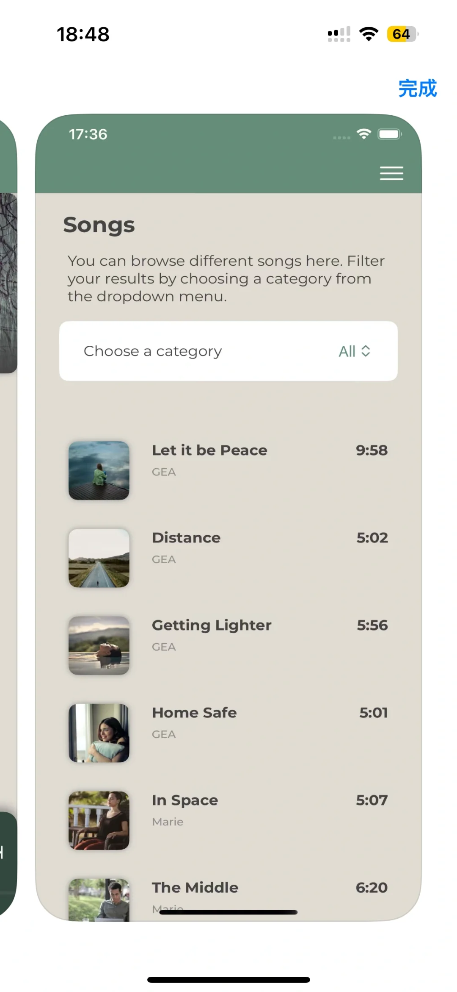Select the Distance song title
Viewport: 457px width, 992px height.
pyautogui.click(x=186, y=538)
